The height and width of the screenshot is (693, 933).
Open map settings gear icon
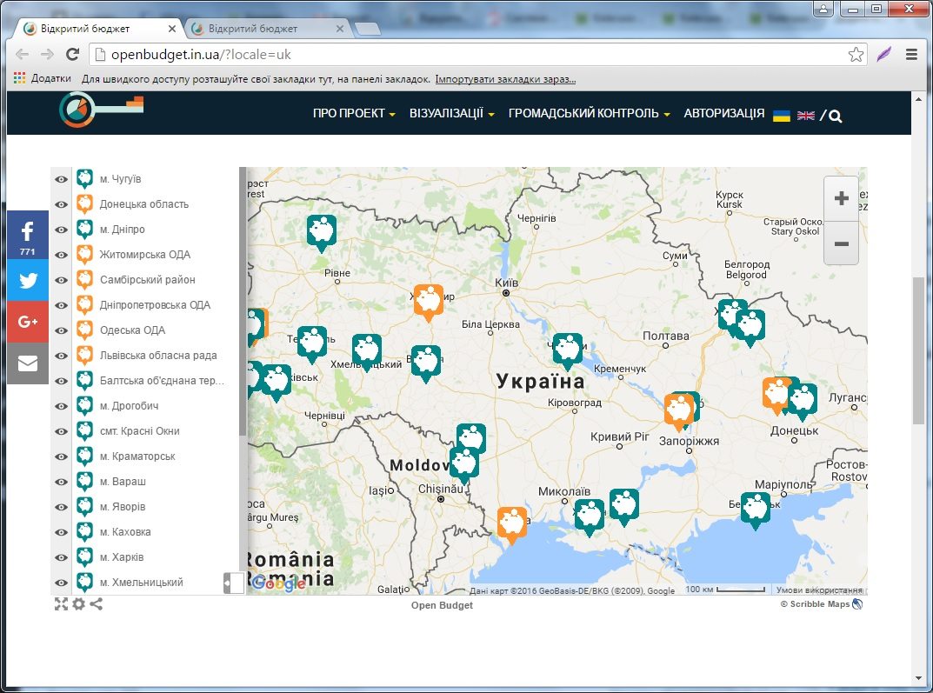78,604
